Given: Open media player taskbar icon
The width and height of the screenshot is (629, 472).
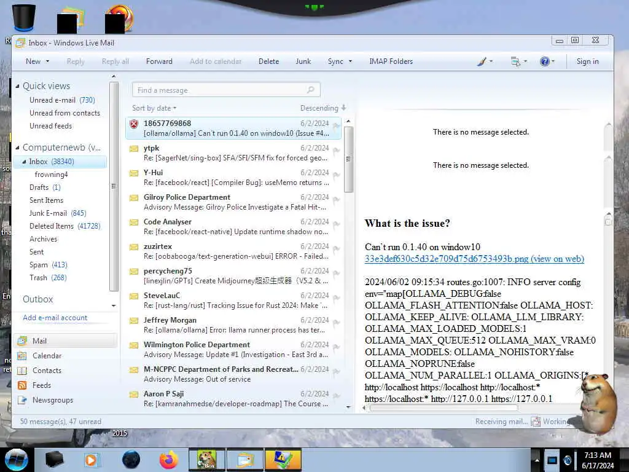Looking at the screenshot, I should point(91,460).
